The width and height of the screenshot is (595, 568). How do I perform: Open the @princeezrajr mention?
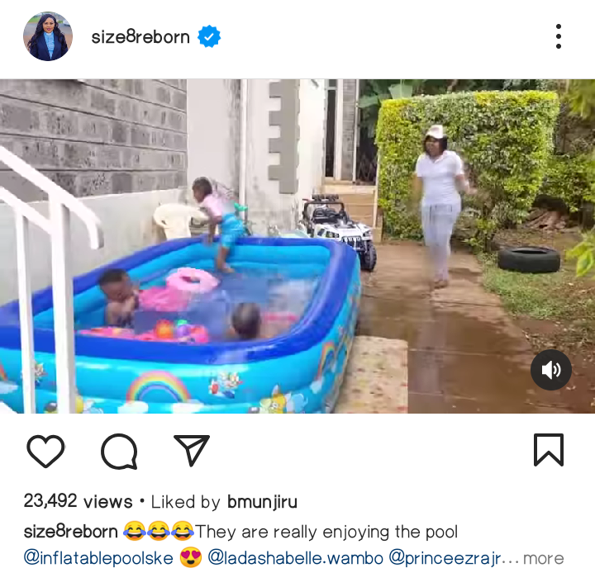coord(445,558)
